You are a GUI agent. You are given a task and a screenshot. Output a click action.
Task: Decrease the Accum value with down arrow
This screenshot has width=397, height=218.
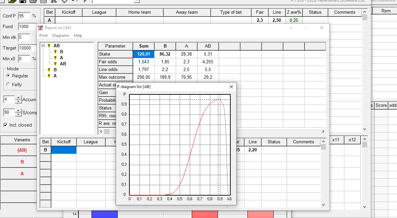[18, 101]
